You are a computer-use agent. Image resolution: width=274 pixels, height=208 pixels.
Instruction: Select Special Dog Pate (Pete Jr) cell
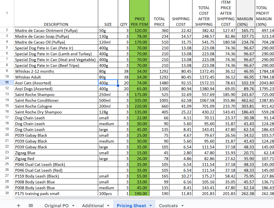[56, 48]
